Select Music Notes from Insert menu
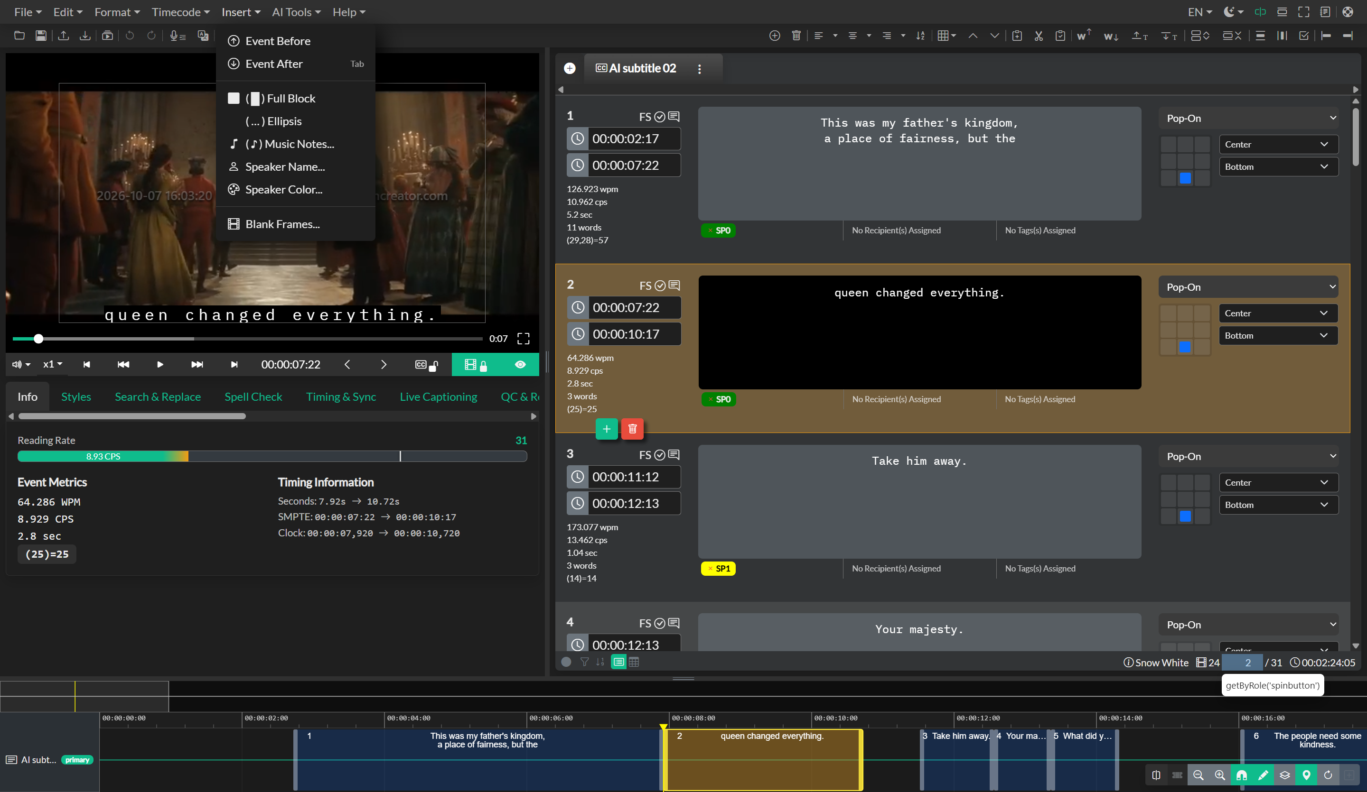This screenshot has height=792, width=1367. click(295, 144)
